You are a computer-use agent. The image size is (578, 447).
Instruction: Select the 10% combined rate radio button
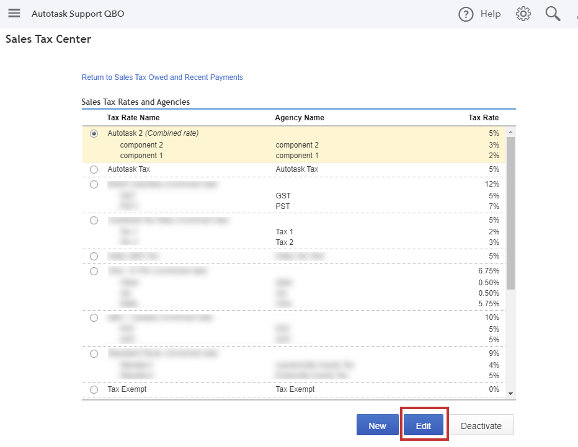tap(94, 317)
